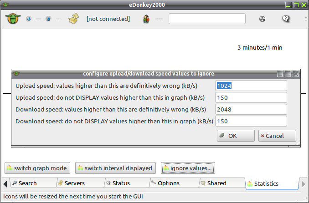The image size is (309, 203).
Task: Click the toolbar quick search field
Action: tap(207, 19)
